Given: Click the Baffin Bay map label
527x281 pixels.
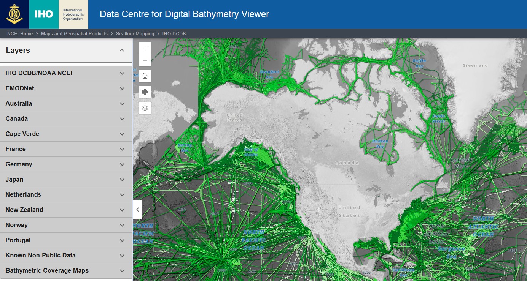Looking at the screenshot, I should [x=419, y=63].
